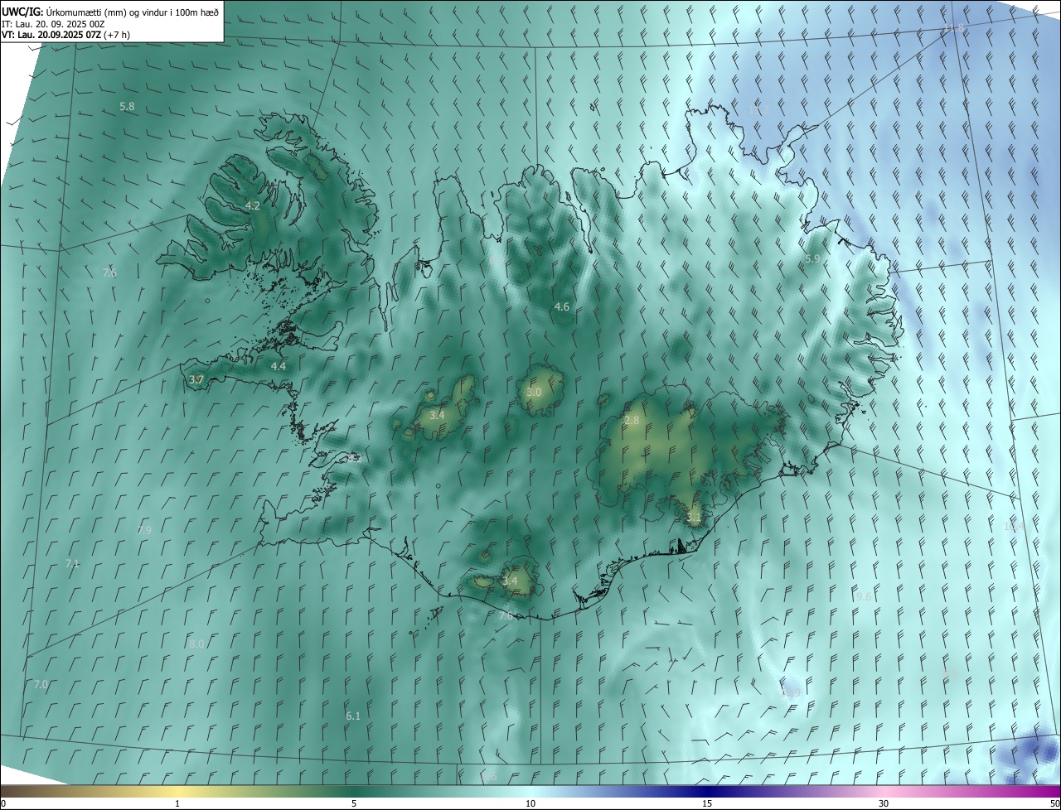Click the 10.9 value label
Image resolution: width=1061 pixels, height=810 pixels.
pyautogui.click(x=791, y=692)
